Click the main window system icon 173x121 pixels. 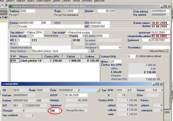11,6
